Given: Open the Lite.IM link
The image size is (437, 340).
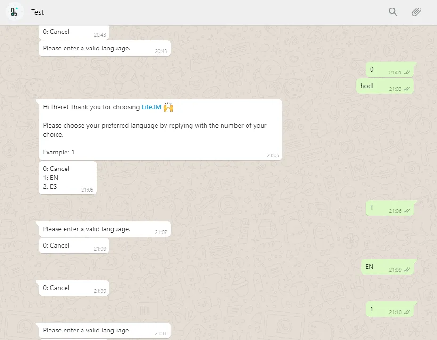Looking at the screenshot, I should tap(151, 107).
